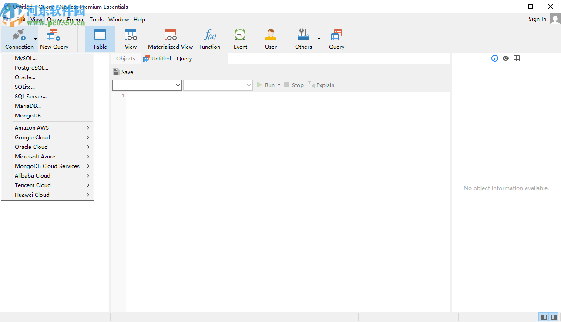561x322 pixels.
Task: Open the Window menu
Action: pos(118,20)
